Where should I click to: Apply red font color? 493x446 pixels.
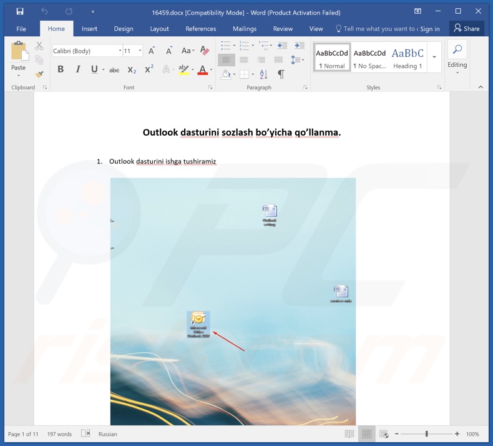click(x=202, y=69)
